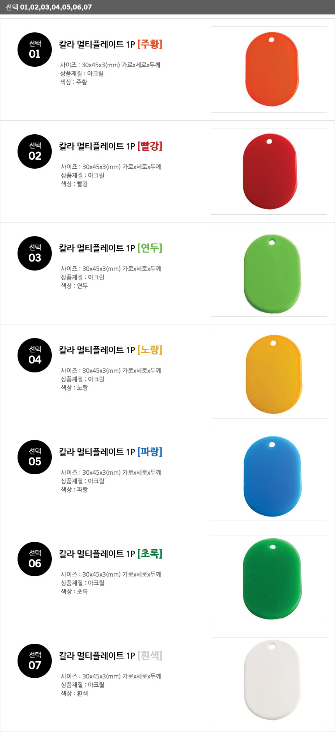Click the 칼라 멀티플레이트 1P [초록] title
Screen dimensions: 335x755
pos(110,554)
